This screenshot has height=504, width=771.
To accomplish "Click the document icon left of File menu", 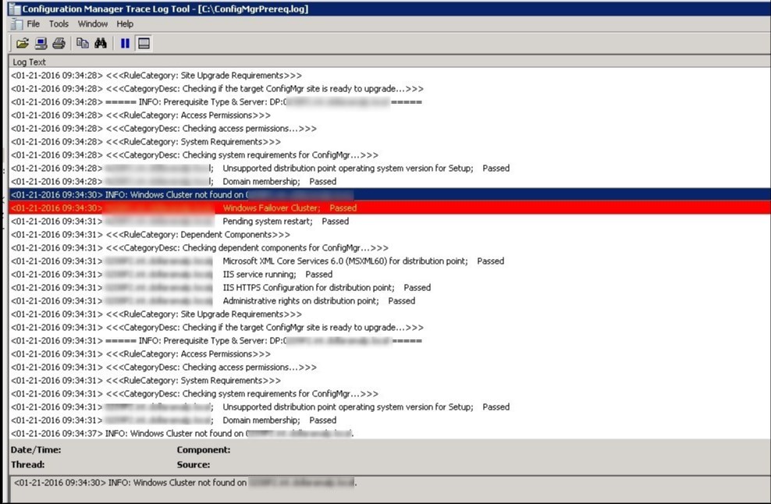I will tap(16, 23).
